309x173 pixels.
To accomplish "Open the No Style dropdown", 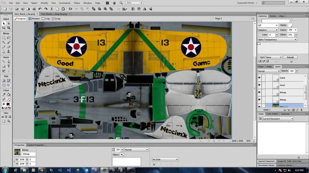I will (165, 159).
